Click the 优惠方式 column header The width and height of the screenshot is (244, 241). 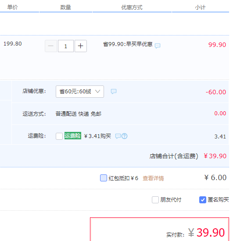coord(132,7)
